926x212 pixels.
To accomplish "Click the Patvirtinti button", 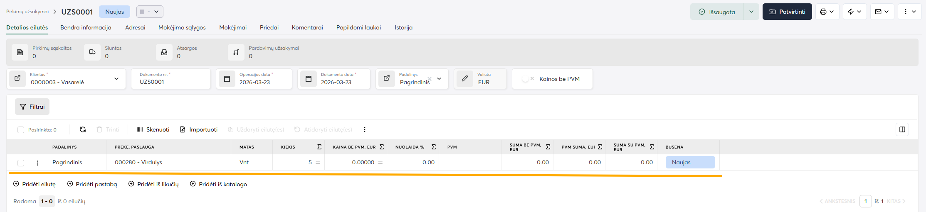I will [787, 12].
